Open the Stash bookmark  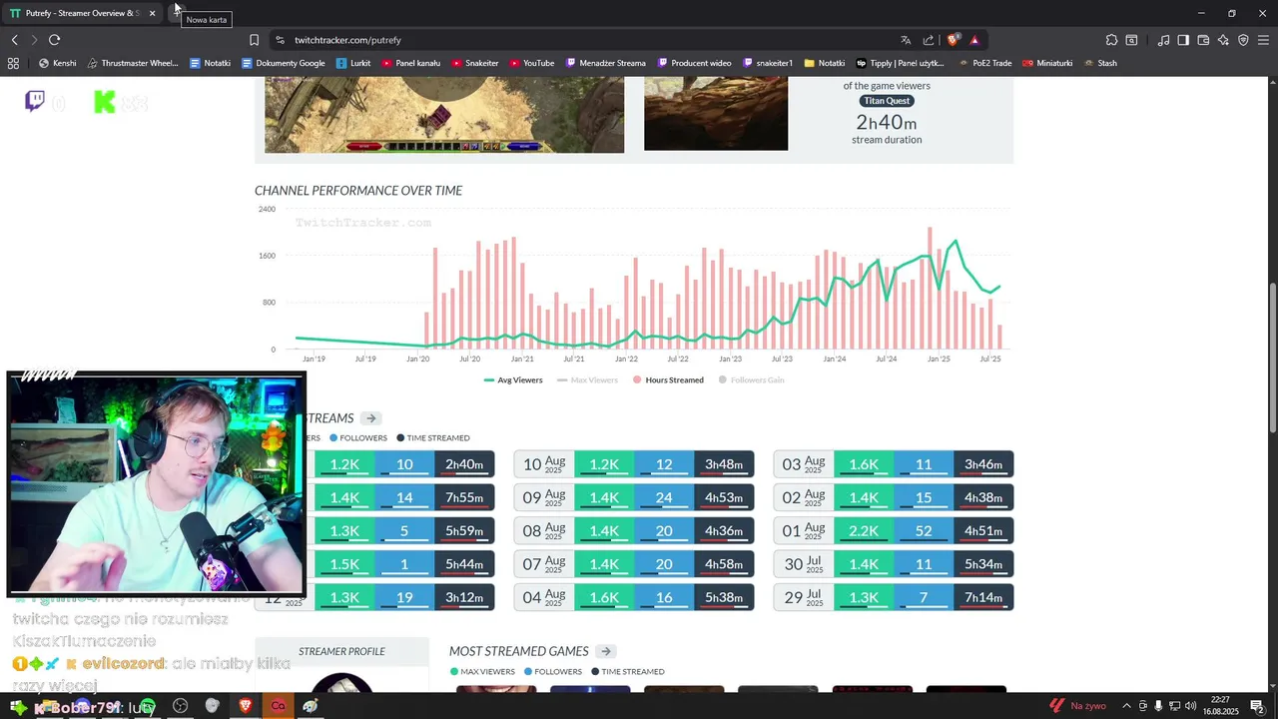[x=1099, y=63]
